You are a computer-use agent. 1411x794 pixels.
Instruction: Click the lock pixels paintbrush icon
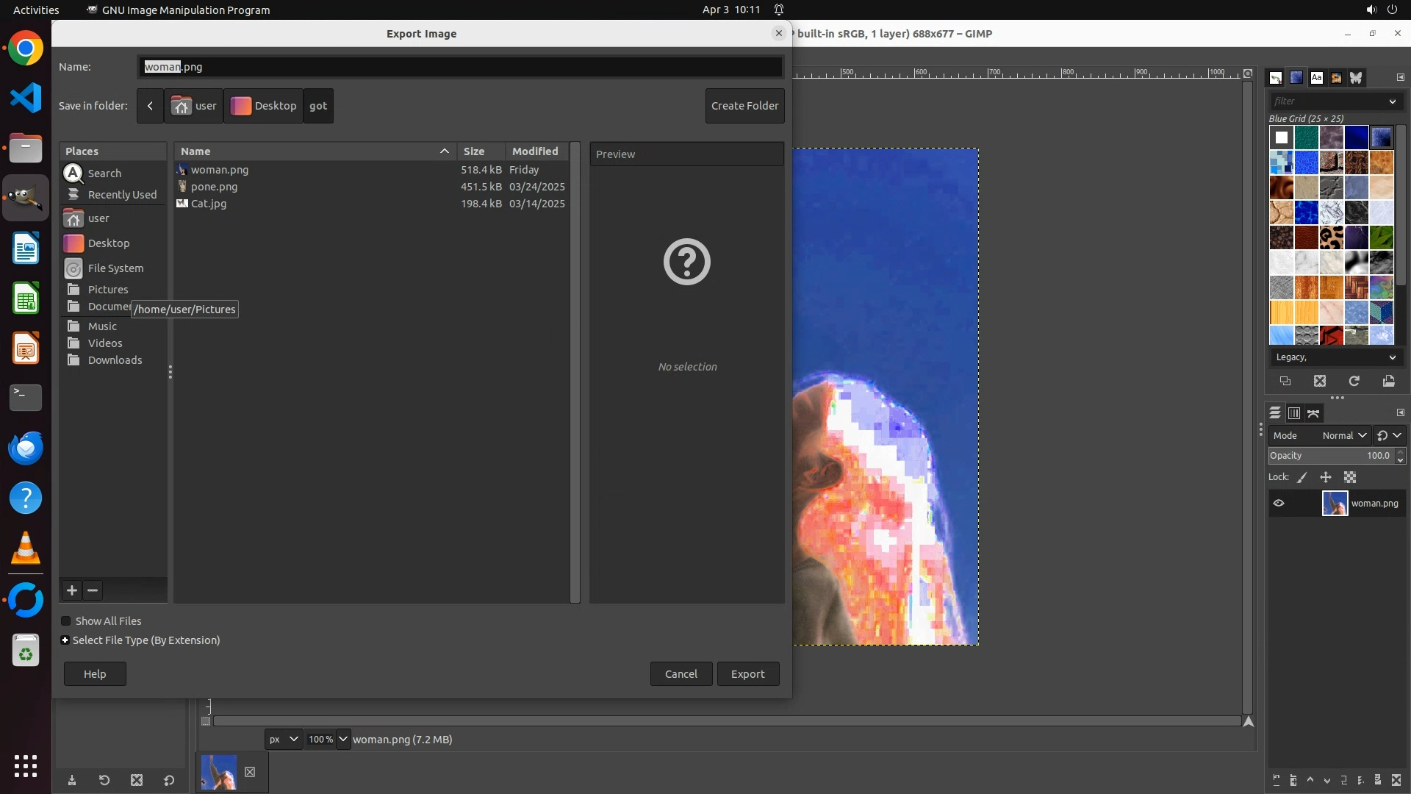click(1302, 477)
